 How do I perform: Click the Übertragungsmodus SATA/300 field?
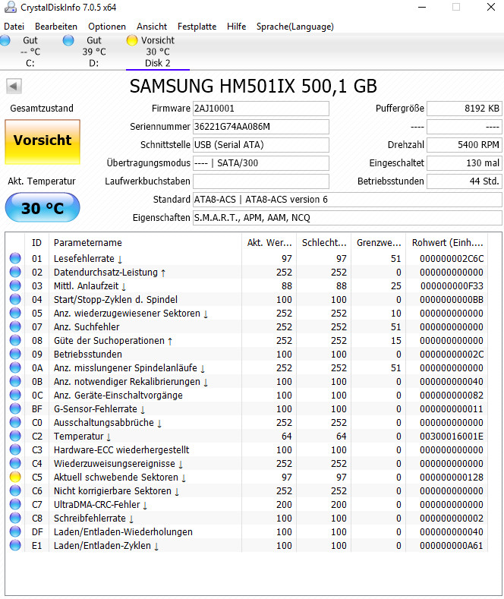261,163
